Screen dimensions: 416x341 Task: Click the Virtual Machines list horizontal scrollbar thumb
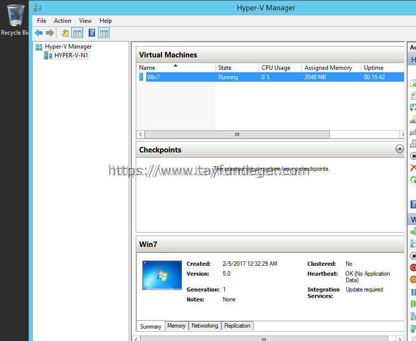[237, 135]
